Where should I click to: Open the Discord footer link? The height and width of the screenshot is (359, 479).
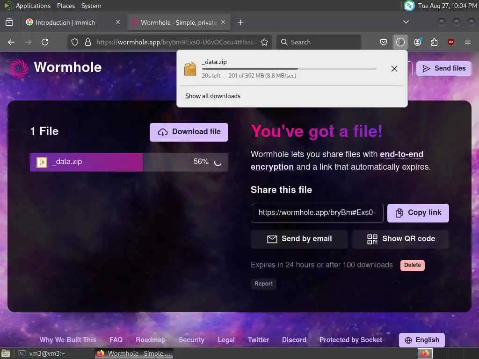294,340
